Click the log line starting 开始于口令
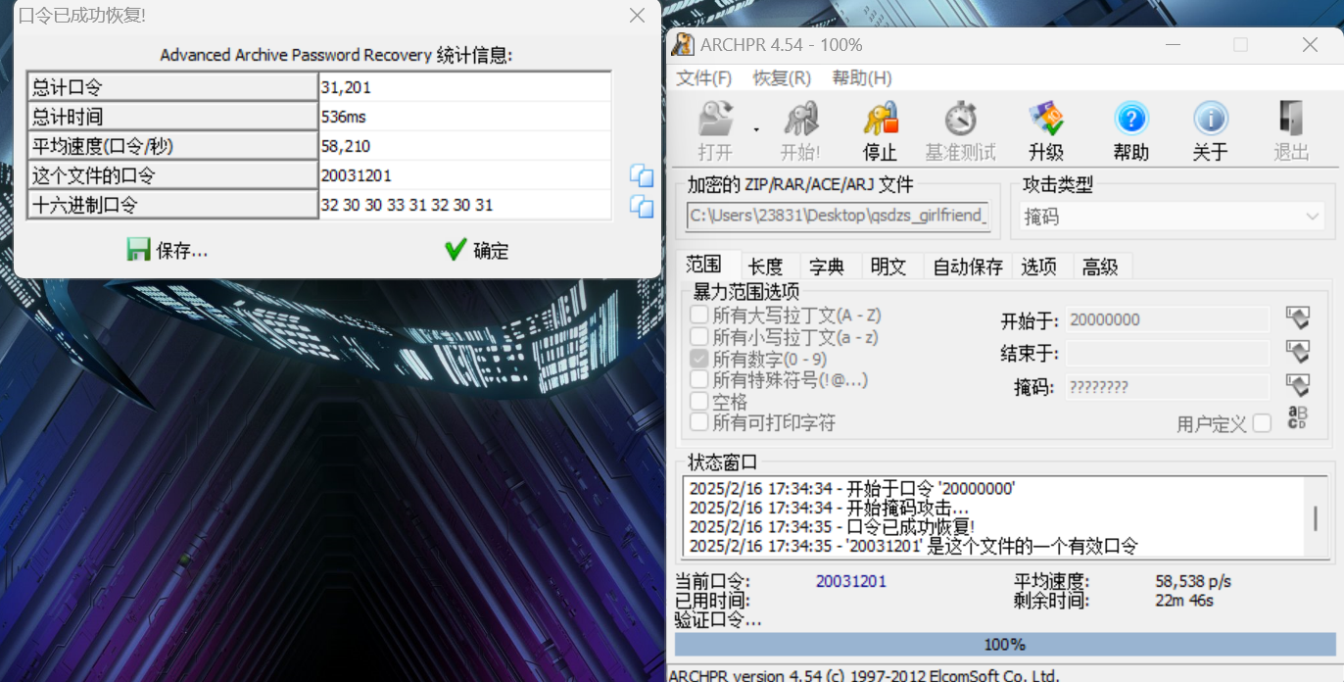The height and width of the screenshot is (682, 1344). point(852,488)
